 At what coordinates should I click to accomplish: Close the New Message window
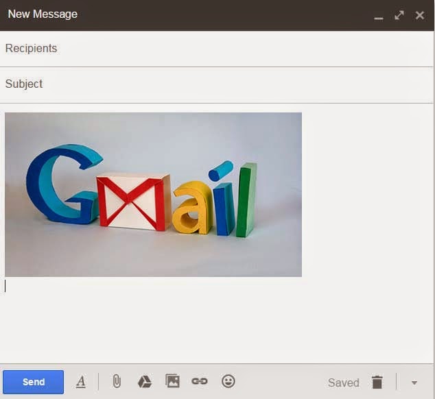coord(420,15)
